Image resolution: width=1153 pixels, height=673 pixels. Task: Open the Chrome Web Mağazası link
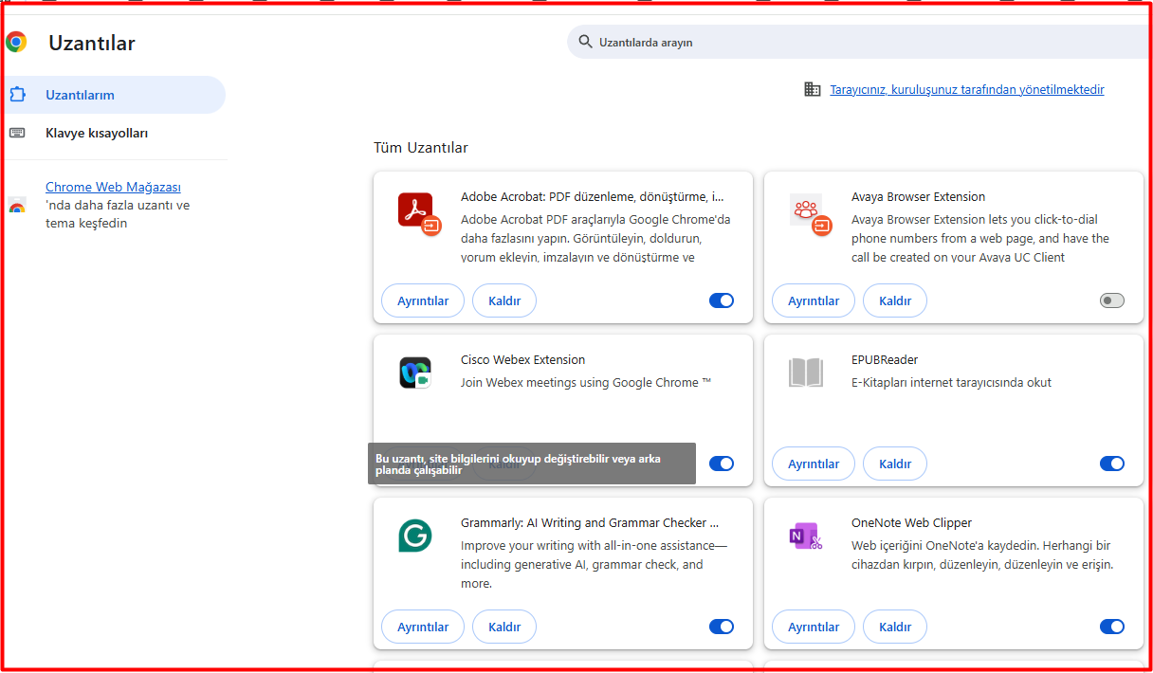point(113,187)
